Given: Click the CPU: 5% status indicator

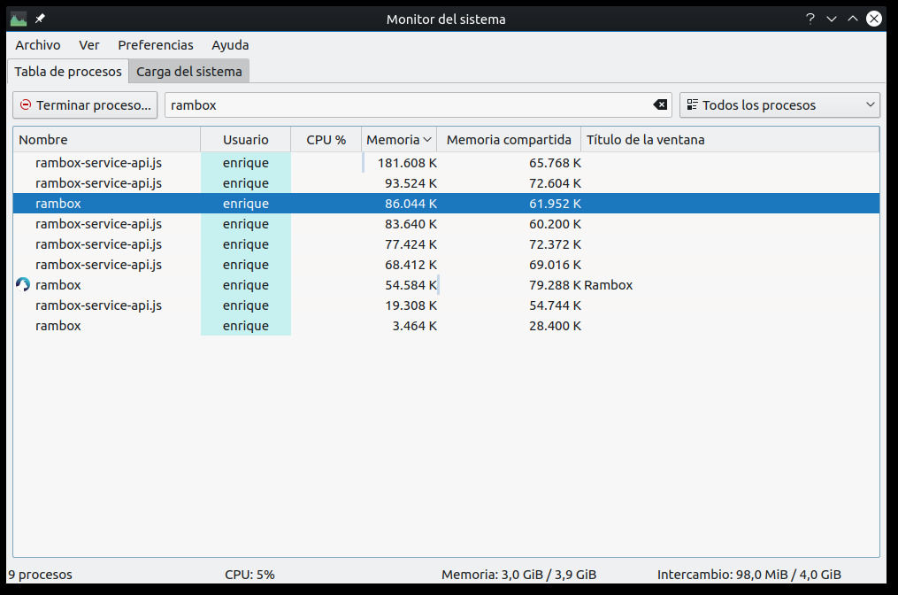Looking at the screenshot, I should tap(249, 575).
